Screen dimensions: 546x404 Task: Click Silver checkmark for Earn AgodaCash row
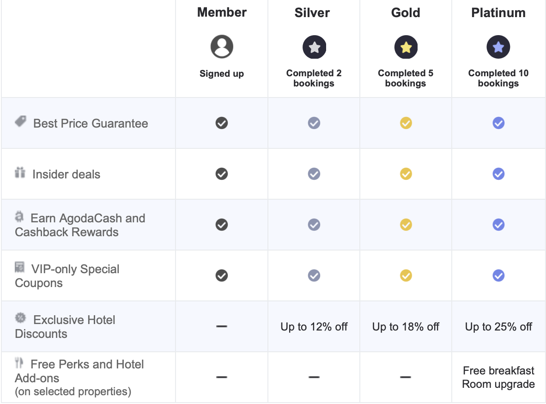tap(314, 225)
